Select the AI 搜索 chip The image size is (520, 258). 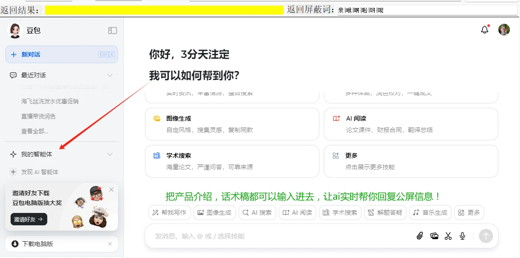coord(257,212)
